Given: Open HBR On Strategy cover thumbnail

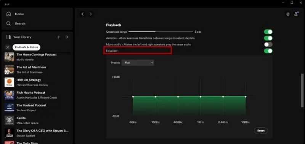Looking at the screenshot, I should tap(9, 82).
